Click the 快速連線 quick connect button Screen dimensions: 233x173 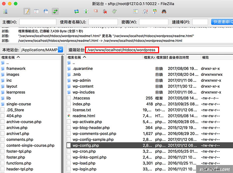(x=222, y=22)
